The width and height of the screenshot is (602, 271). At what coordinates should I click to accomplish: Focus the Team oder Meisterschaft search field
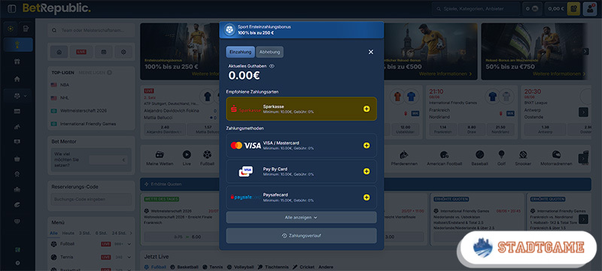[x=91, y=30]
